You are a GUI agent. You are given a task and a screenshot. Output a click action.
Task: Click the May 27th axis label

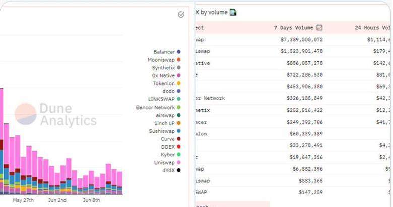click(x=23, y=200)
